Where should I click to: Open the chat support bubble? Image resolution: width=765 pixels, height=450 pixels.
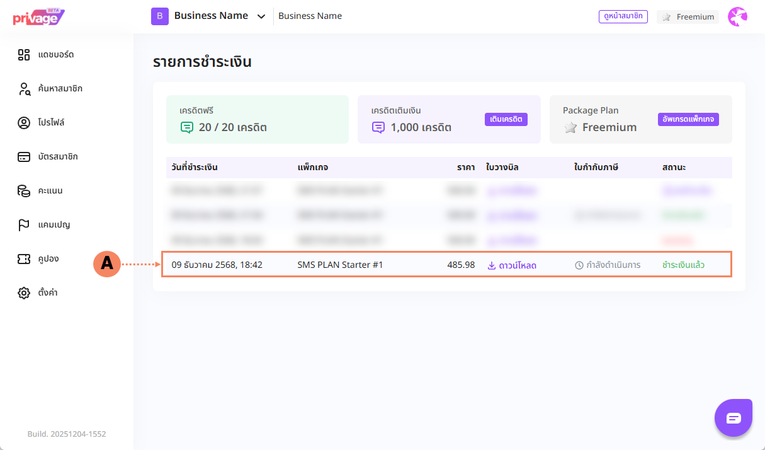734,418
